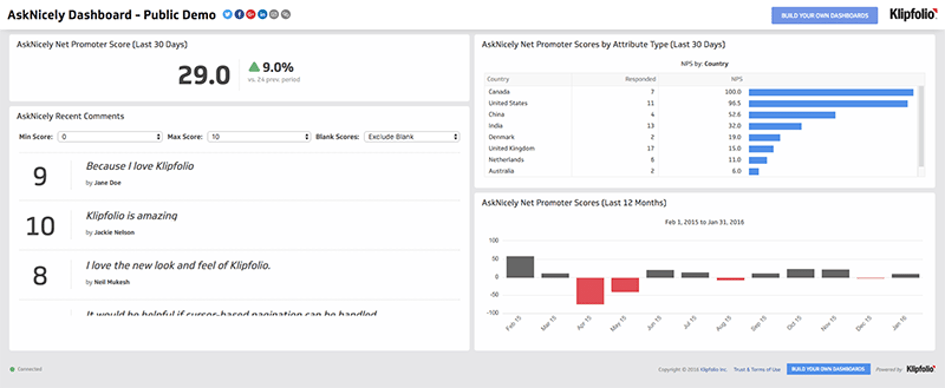
Task: Open the Trust & Terms of Use link
Action: coord(757,369)
